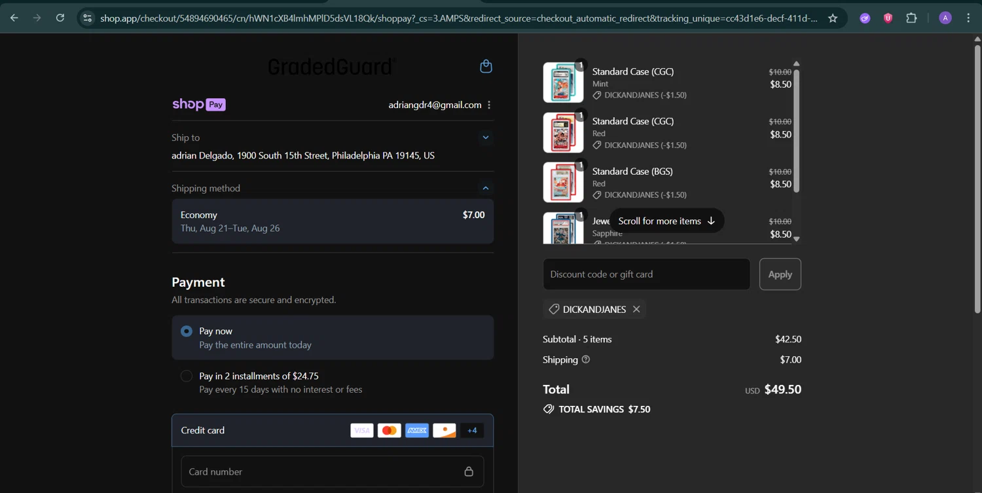
Task: Select the Pay now option
Action: [333, 338]
